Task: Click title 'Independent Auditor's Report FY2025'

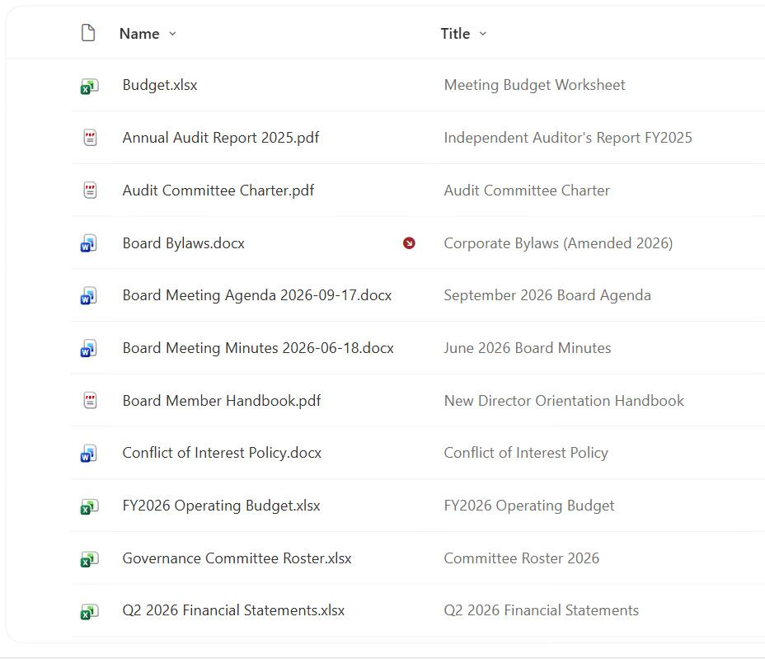Action: (x=568, y=138)
